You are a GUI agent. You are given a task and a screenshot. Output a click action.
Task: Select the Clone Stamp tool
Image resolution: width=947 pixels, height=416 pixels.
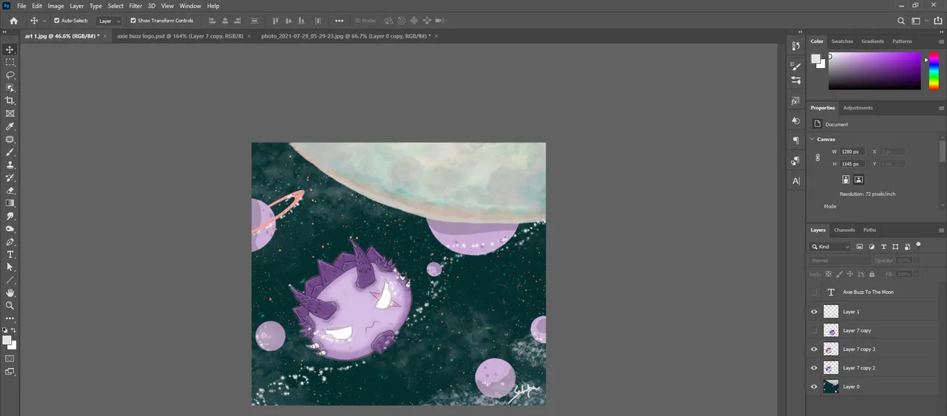click(x=10, y=165)
